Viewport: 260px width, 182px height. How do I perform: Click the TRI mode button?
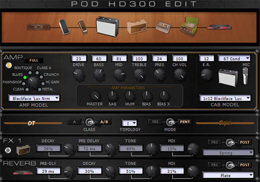tap(155, 122)
